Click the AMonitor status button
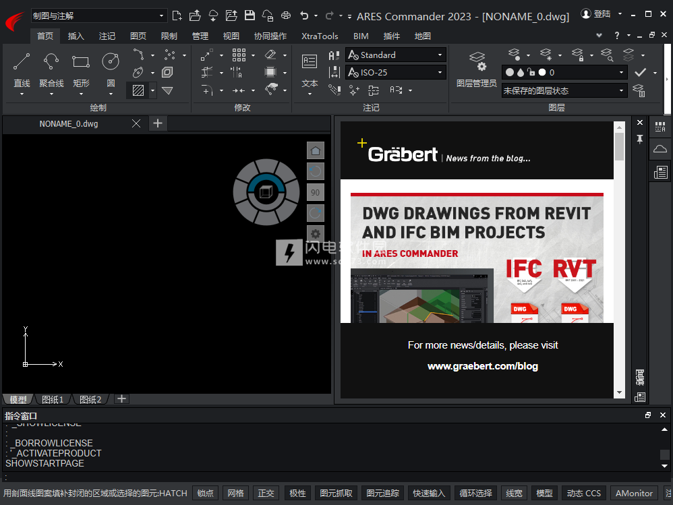 634,494
